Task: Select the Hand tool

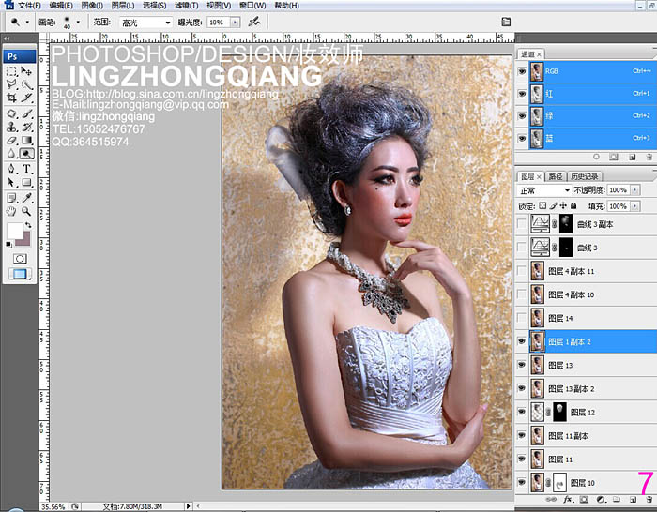Action: click(x=11, y=211)
